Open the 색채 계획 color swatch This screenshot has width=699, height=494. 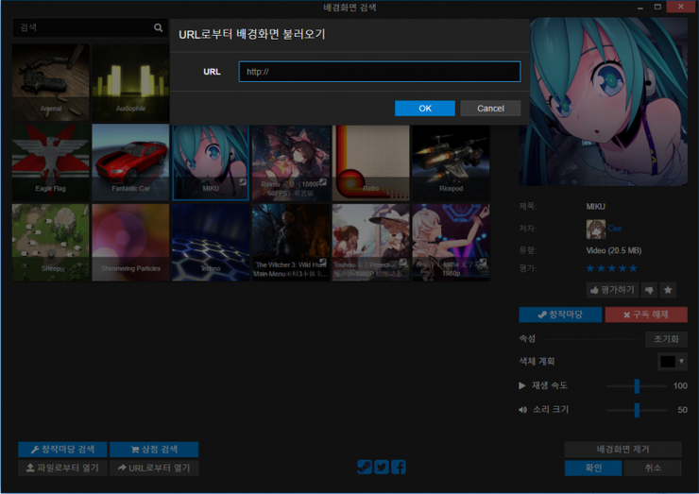point(667,362)
